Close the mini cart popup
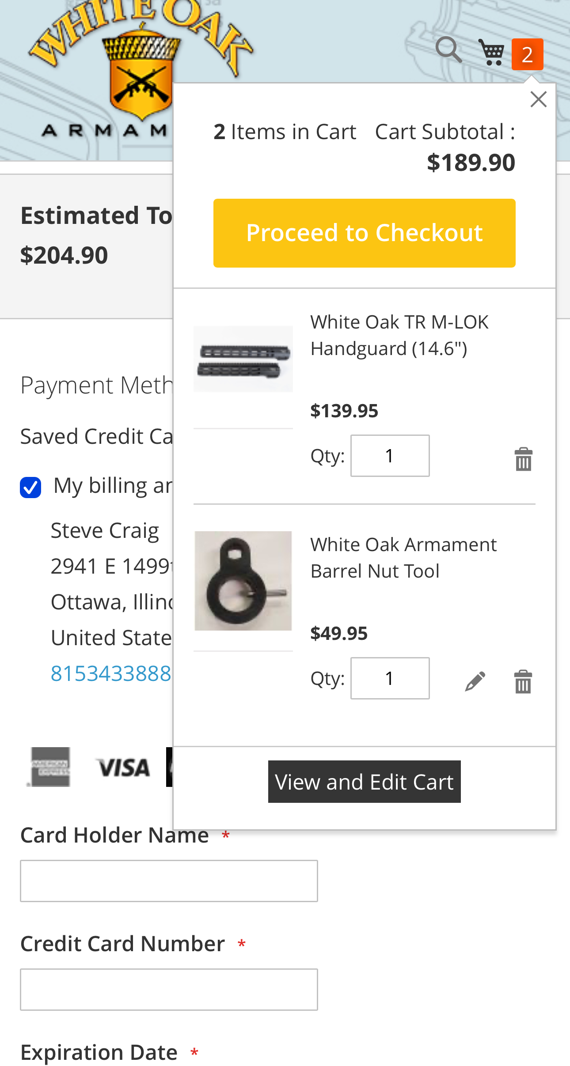Image resolution: width=570 pixels, height=1066 pixels. (539, 99)
